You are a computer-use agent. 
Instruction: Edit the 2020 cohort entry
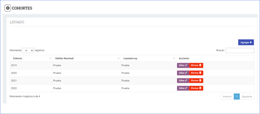[183, 73]
